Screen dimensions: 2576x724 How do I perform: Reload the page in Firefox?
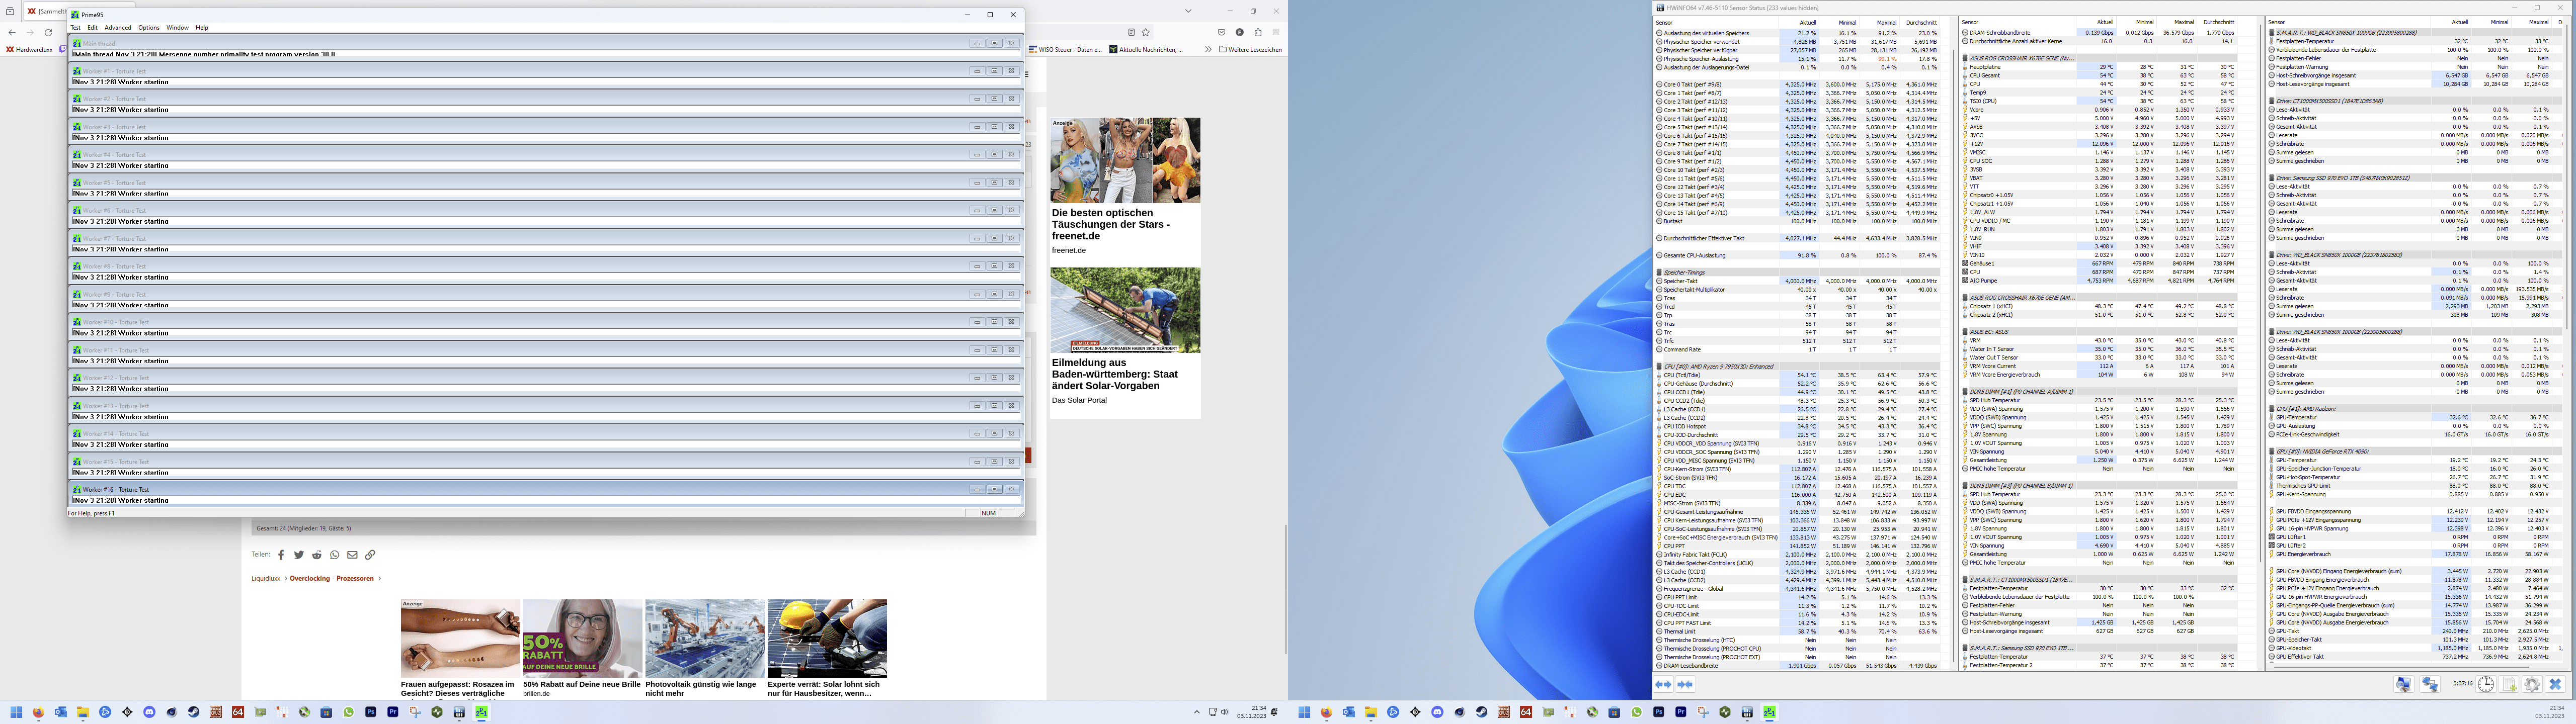(x=48, y=32)
